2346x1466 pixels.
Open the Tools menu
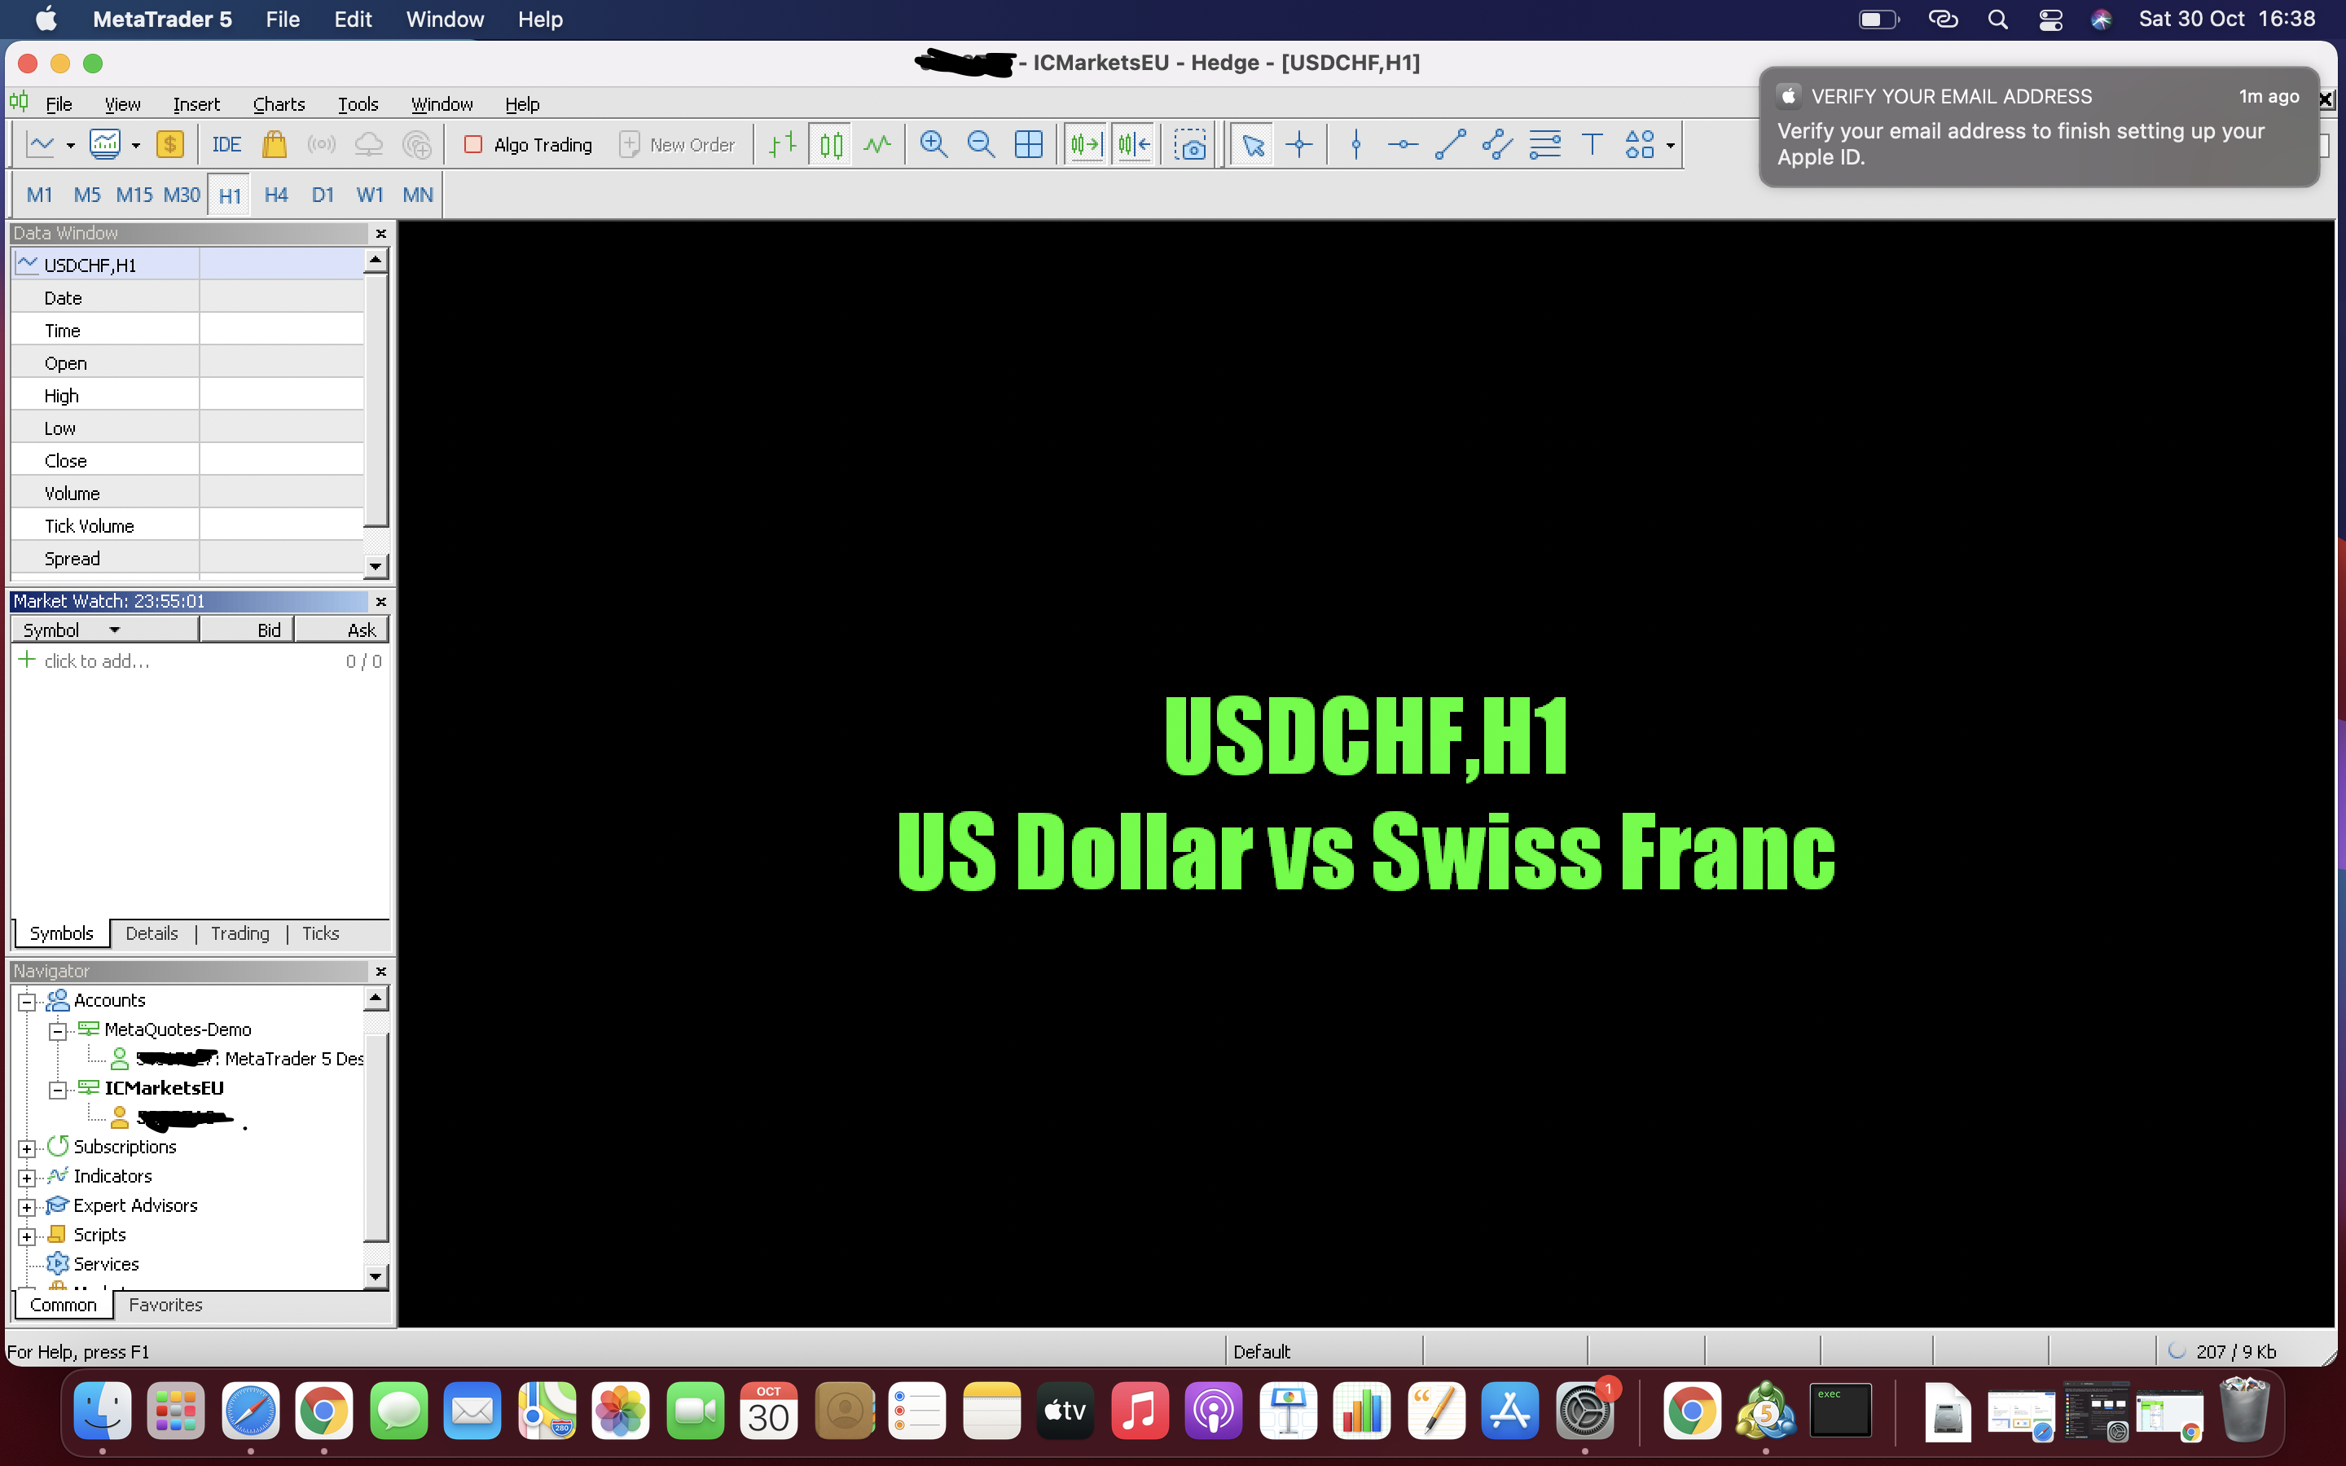point(358,103)
